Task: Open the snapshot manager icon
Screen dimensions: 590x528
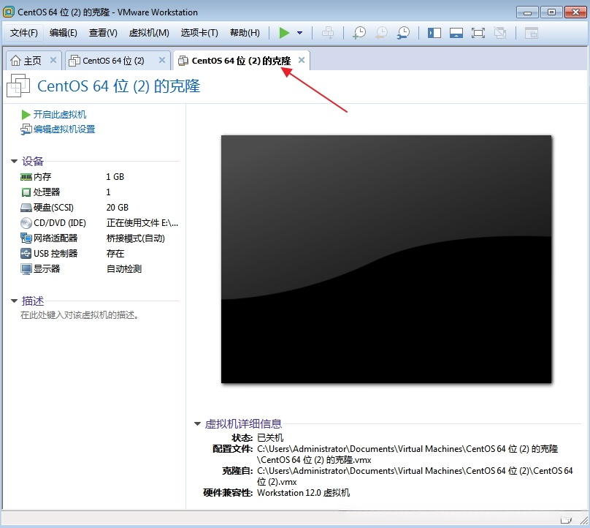Action: click(403, 33)
